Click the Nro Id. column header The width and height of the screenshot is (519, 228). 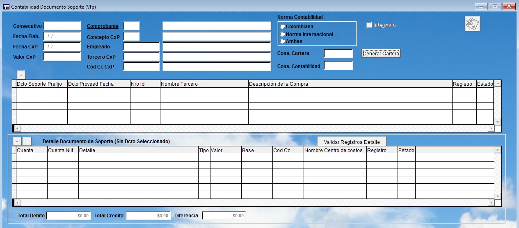[x=145, y=84]
